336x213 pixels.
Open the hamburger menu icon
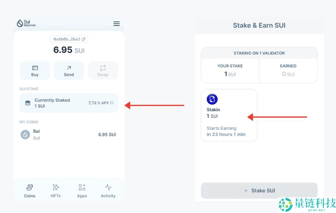coord(117,24)
